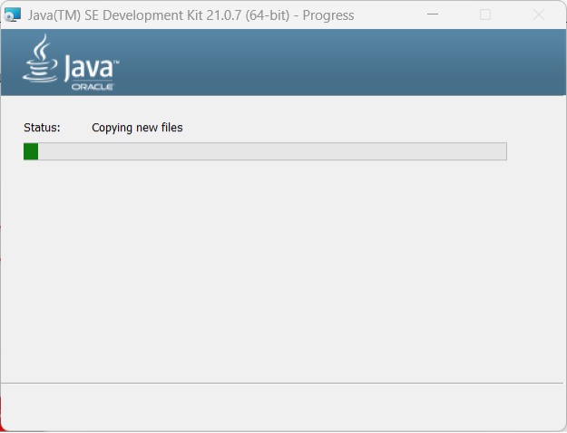Click the "Copying new files" status text
567x433 pixels.
coord(137,128)
